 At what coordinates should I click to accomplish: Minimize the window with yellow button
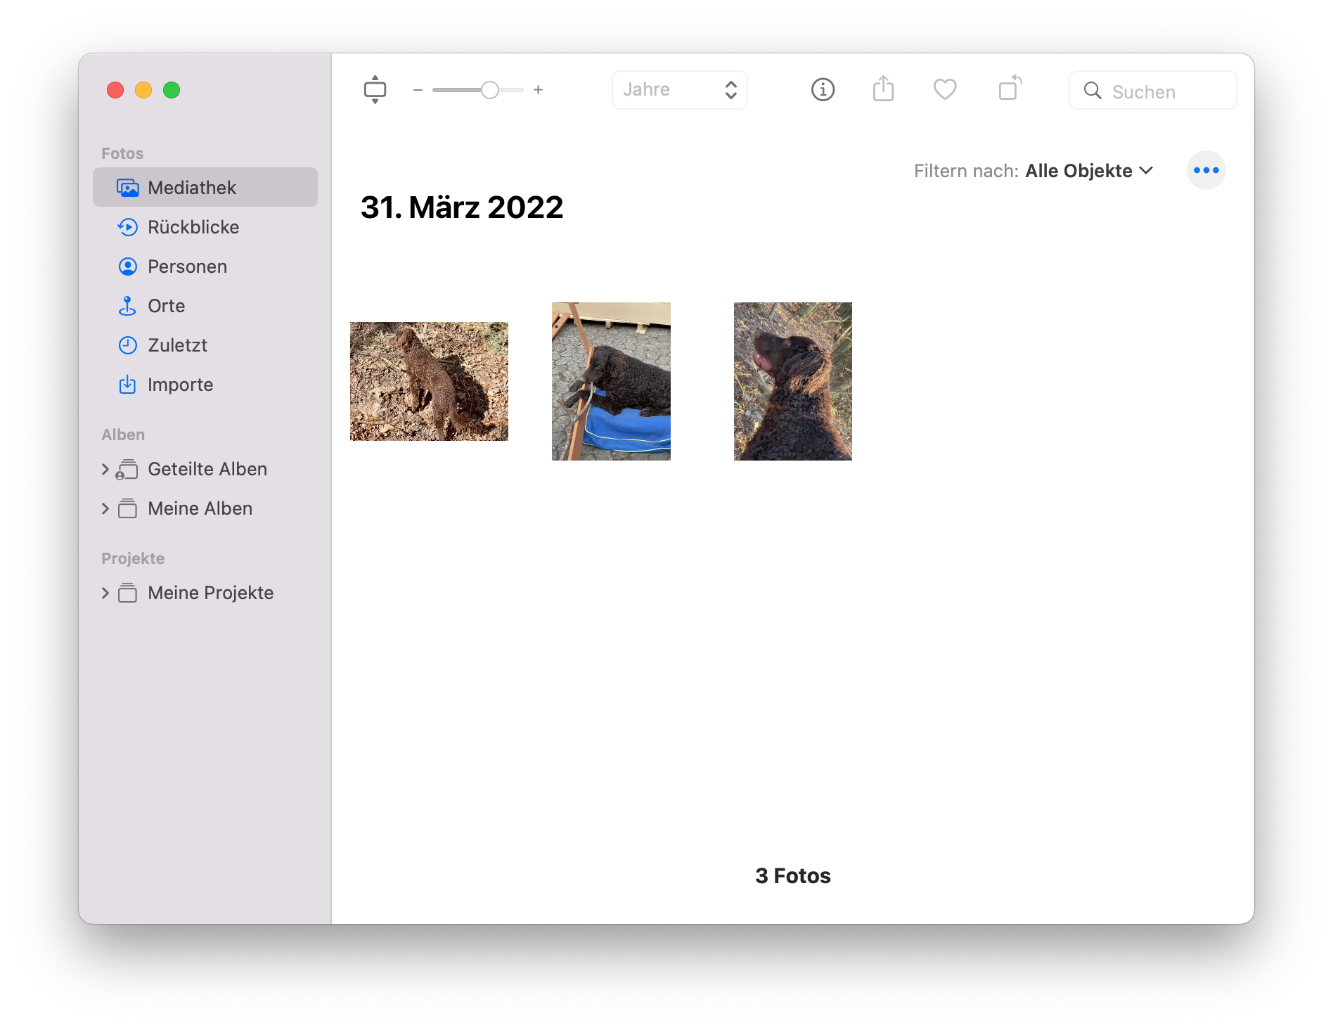pyautogui.click(x=143, y=90)
